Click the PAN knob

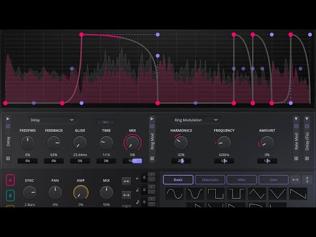point(55,192)
